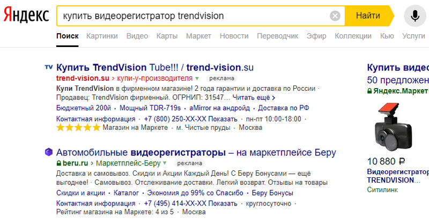Click the 'Магазин на Маркете' link
The width and height of the screenshot is (429, 219).
135,128
